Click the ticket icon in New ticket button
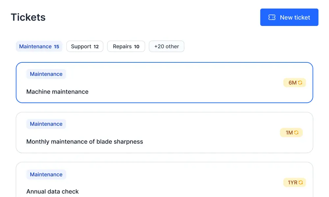 pos(272,17)
